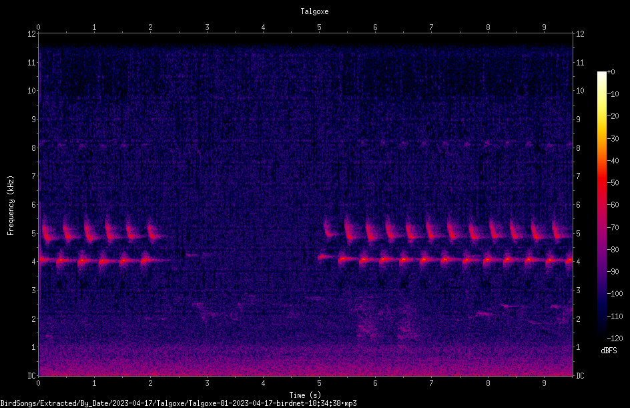Click the white top of the color scale bar
This screenshot has height=408, width=630.
pyautogui.click(x=601, y=75)
